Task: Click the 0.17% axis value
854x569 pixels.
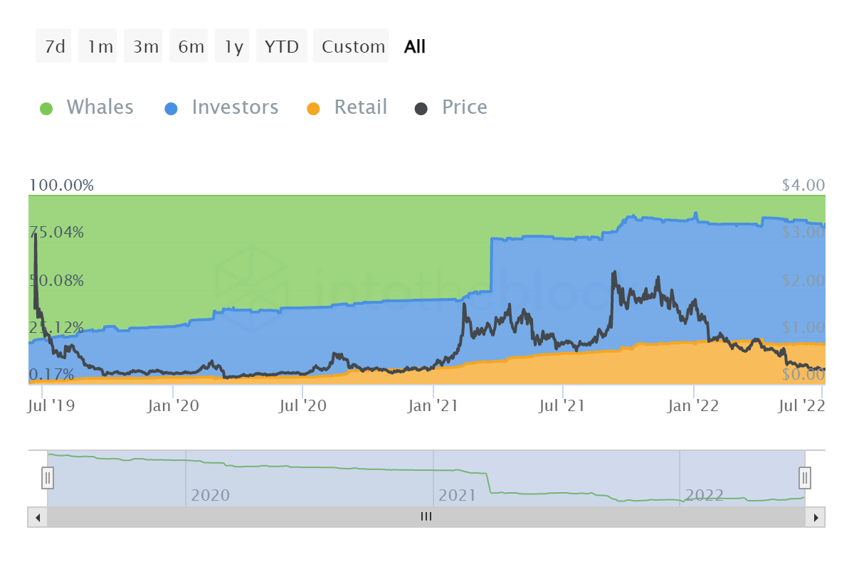Action: click(x=51, y=375)
